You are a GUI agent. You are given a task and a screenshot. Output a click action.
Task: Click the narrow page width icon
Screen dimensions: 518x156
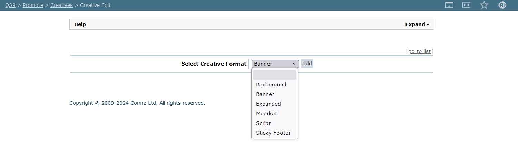pos(467,5)
